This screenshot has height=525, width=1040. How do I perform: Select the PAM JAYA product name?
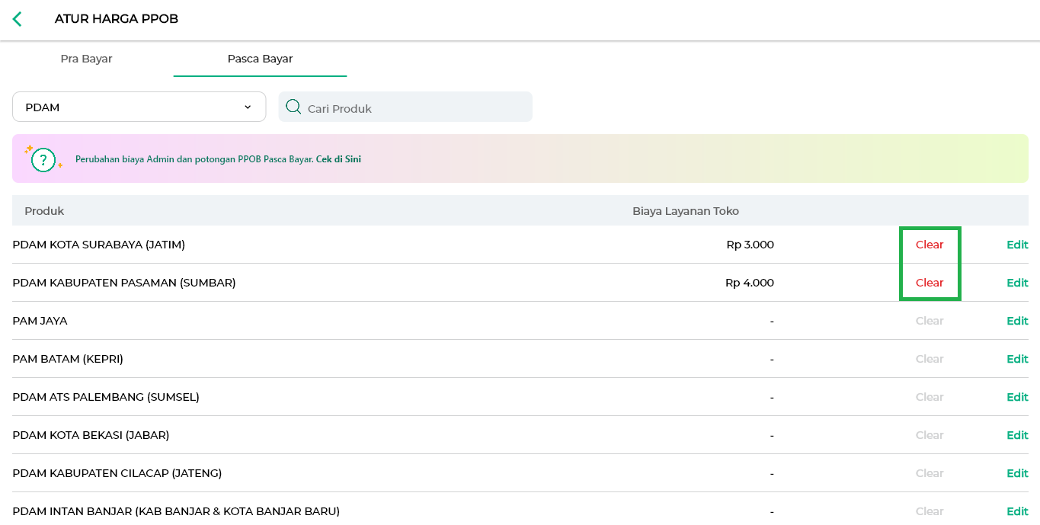[40, 321]
